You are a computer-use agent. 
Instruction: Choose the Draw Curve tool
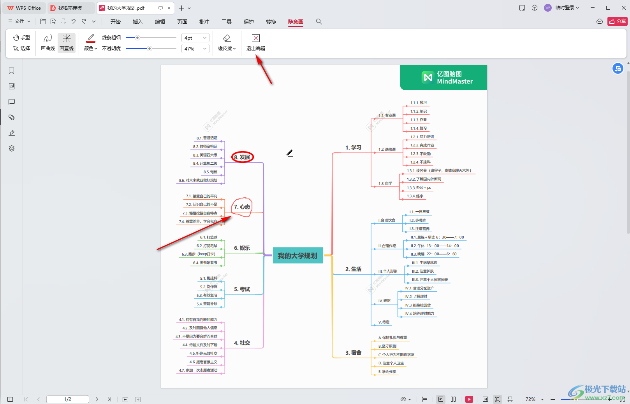[x=48, y=43]
